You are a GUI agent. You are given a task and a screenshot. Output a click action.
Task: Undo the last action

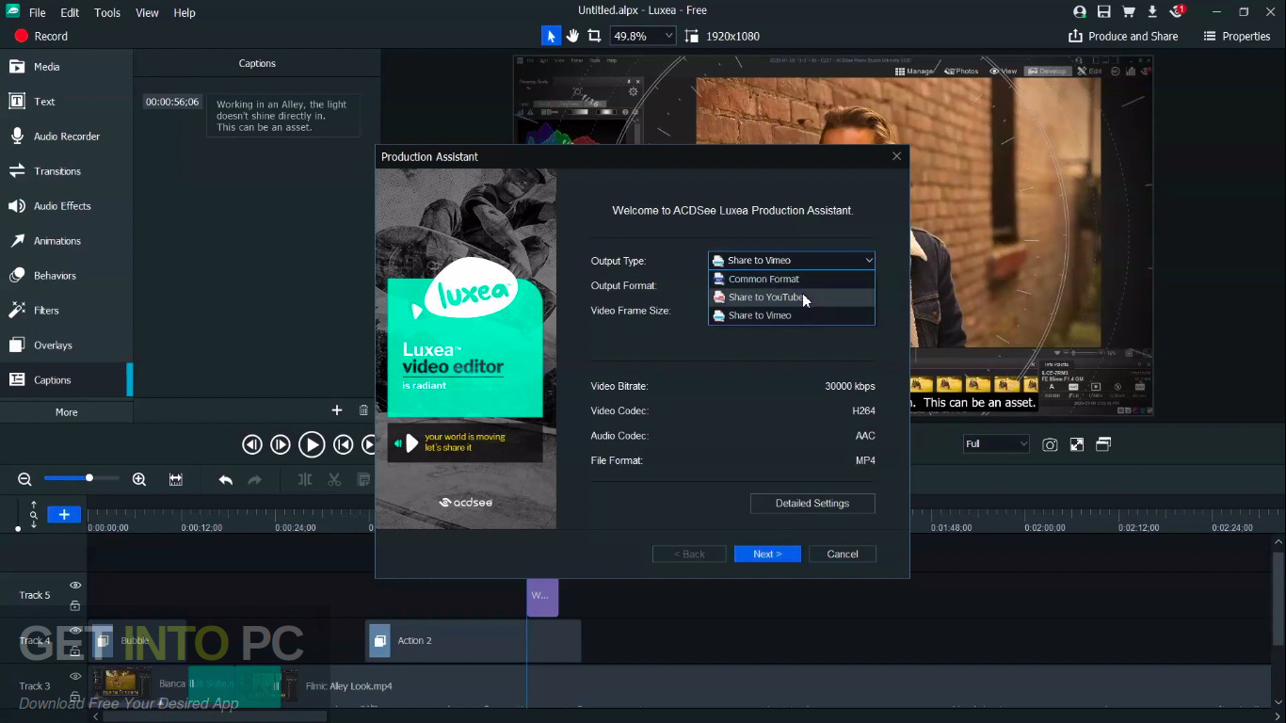pyautogui.click(x=225, y=479)
